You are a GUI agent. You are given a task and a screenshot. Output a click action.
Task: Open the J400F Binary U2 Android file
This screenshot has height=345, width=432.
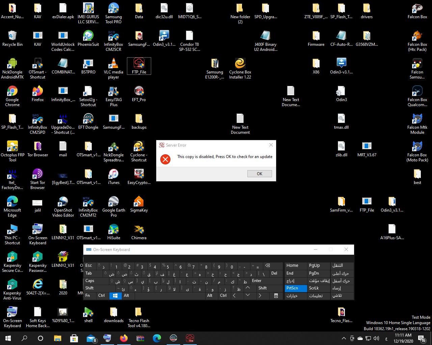pyautogui.click(x=266, y=40)
